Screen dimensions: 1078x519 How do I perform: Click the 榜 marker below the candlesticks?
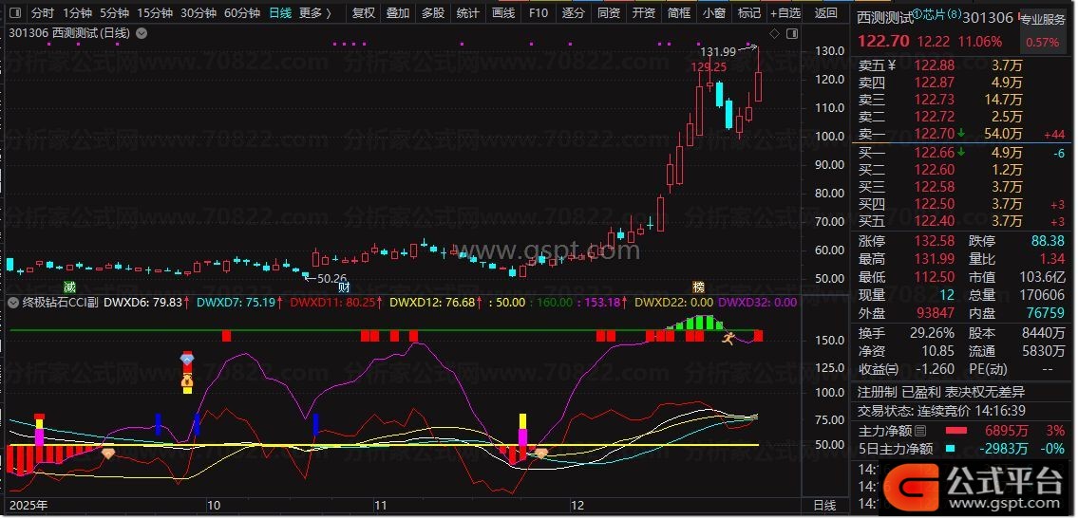coord(698,287)
